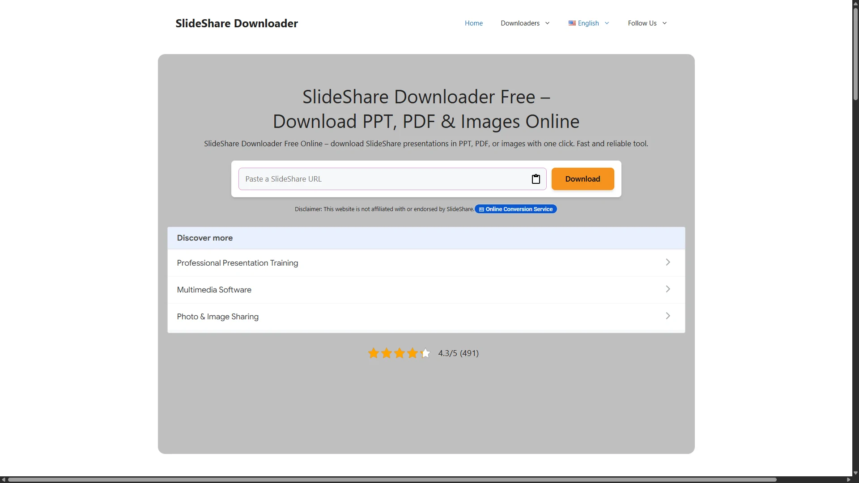Click the scroll right arrow
This screenshot has height=483, width=859.
849,480
